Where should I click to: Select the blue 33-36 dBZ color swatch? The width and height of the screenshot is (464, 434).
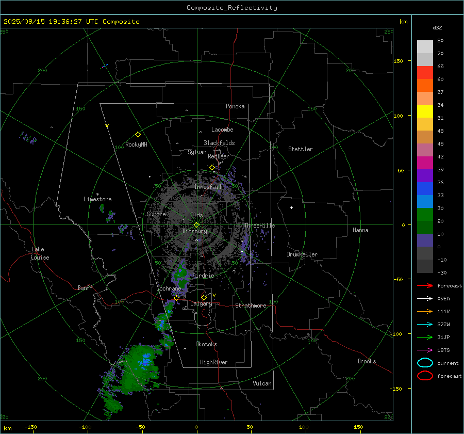click(425, 189)
